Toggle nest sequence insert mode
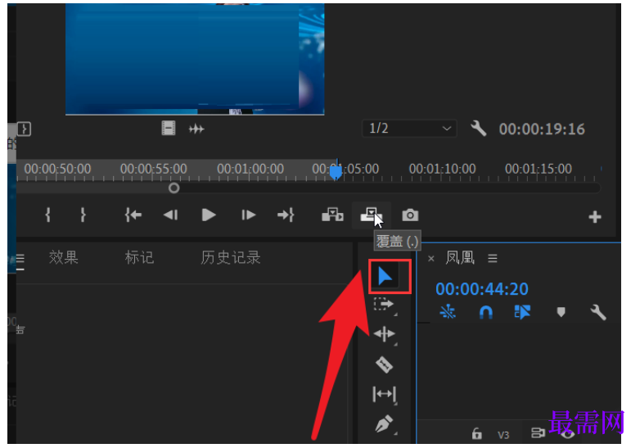Image resolution: width=640 pixels, height=448 pixels. click(x=448, y=312)
